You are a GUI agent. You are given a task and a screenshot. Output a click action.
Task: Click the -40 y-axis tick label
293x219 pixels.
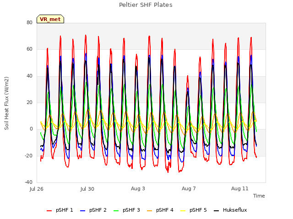click(x=28, y=182)
